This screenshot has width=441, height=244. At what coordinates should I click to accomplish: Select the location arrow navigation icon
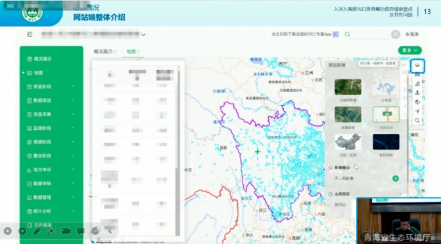pyautogui.click(x=417, y=112)
